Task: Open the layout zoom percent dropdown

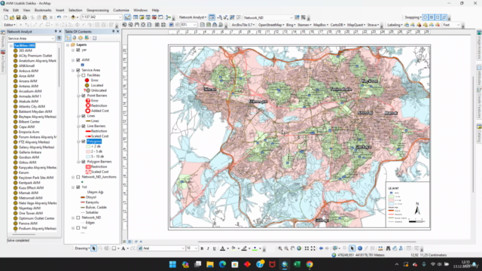Action: pos(194,25)
